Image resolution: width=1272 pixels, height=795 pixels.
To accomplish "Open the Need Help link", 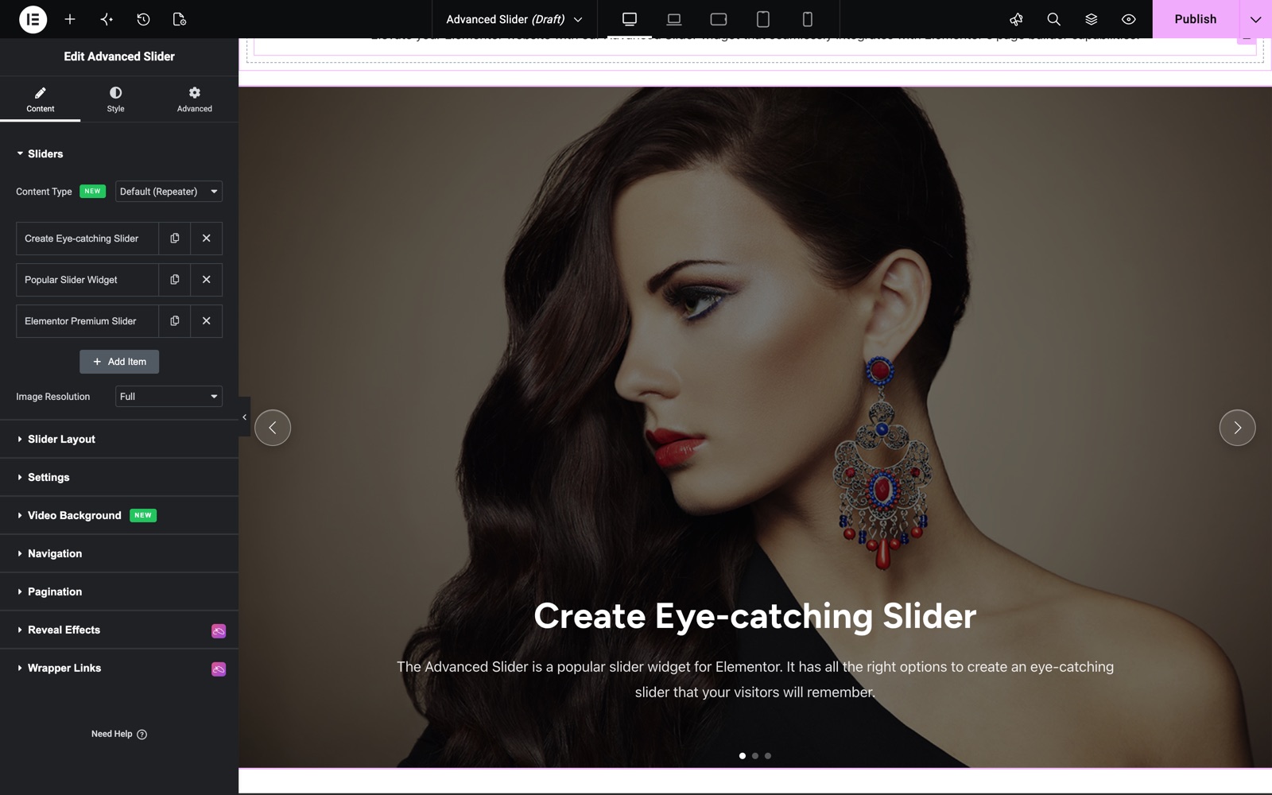I will click(119, 734).
